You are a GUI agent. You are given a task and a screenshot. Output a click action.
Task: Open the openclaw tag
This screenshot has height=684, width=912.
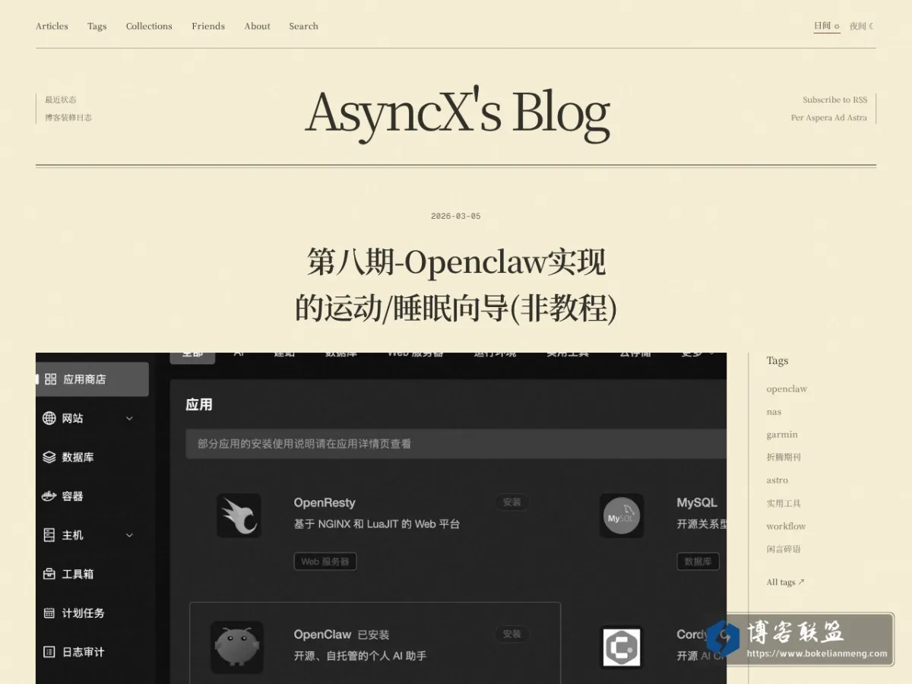coord(787,389)
